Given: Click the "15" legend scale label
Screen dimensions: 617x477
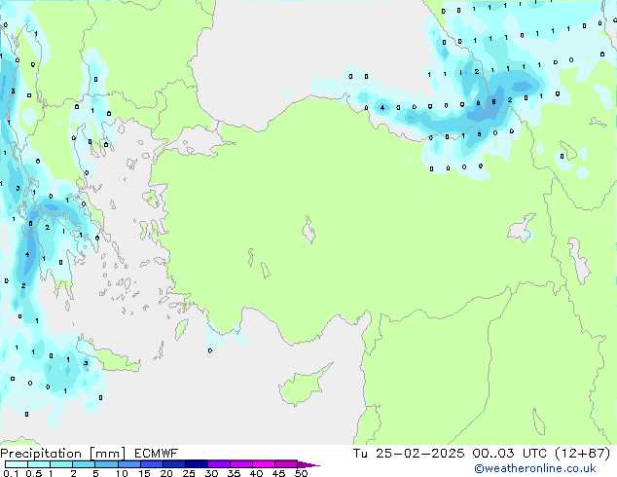Looking at the screenshot, I should point(144,473).
